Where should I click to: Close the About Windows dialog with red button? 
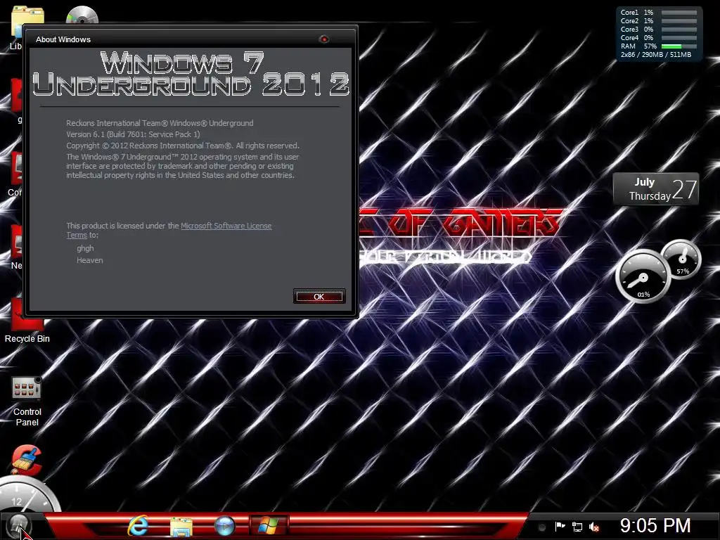pyautogui.click(x=323, y=39)
